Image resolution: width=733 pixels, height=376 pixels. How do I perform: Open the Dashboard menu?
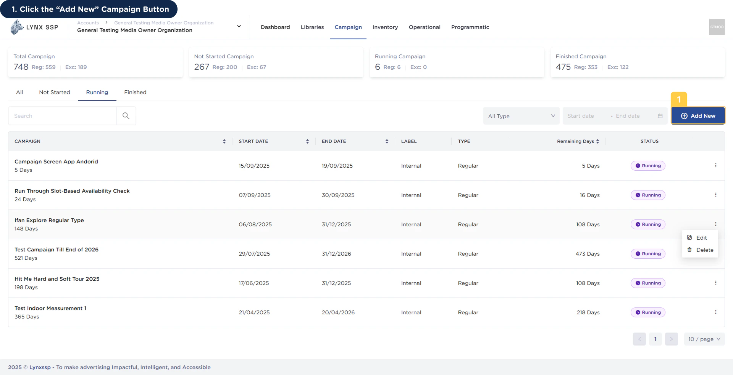pyautogui.click(x=275, y=27)
